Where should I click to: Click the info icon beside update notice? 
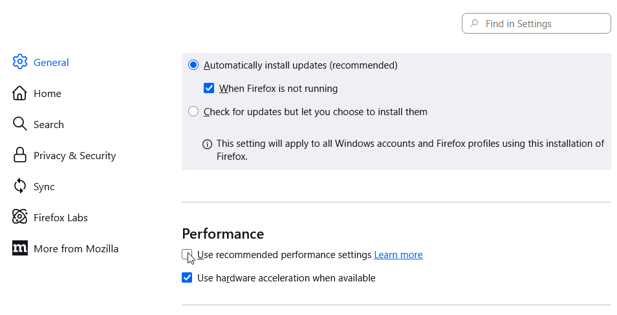tap(207, 144)
